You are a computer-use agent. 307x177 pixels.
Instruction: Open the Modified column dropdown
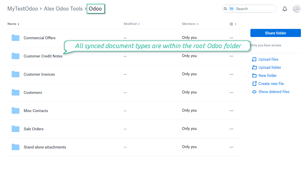click(132, 24)
